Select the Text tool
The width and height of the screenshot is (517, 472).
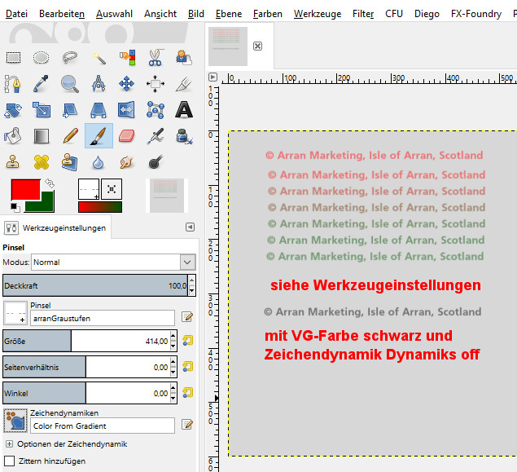pos(184,110)
